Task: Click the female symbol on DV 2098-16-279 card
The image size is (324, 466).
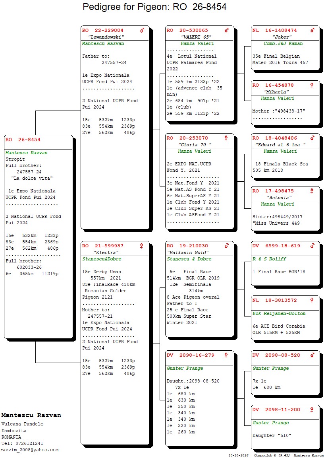Action: click(226, 355)
